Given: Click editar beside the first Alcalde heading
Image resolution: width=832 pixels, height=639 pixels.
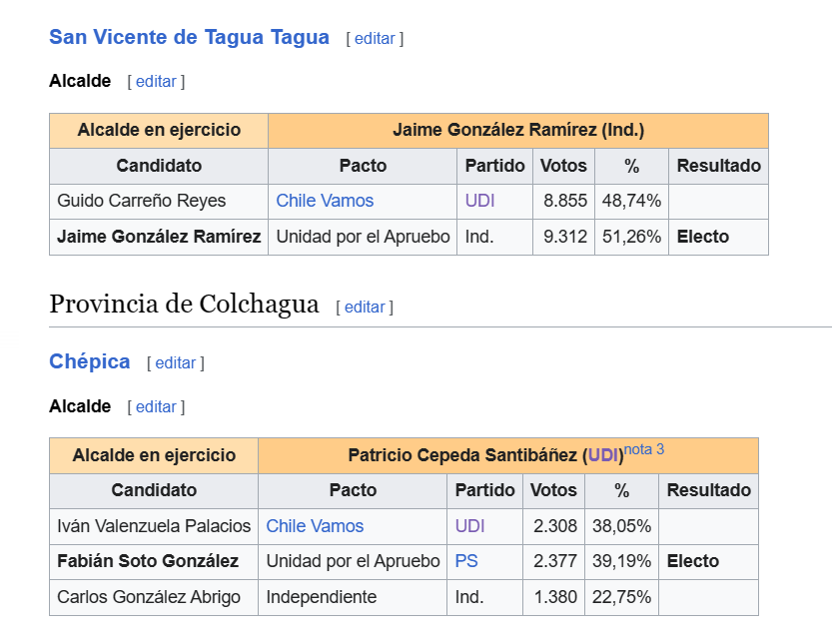Looking at the screenshot, I should [156, 82].
